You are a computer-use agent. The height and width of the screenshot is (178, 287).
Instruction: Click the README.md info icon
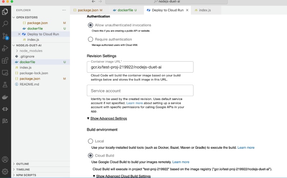pyautogui.click(x=17, y=84)
